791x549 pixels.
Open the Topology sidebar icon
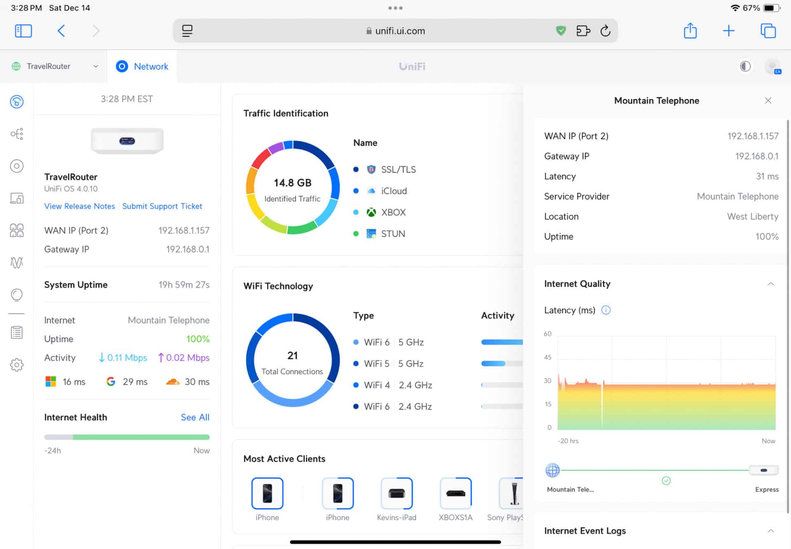point(16,134)
